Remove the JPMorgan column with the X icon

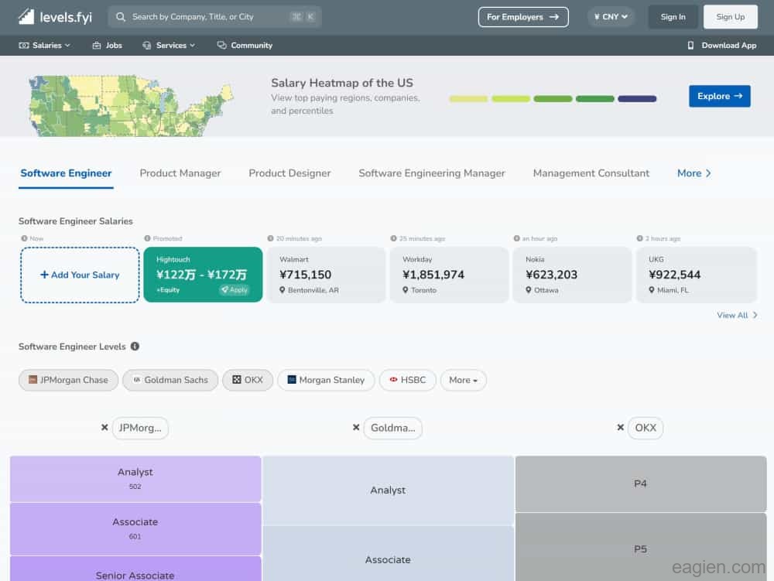(104, 428)
